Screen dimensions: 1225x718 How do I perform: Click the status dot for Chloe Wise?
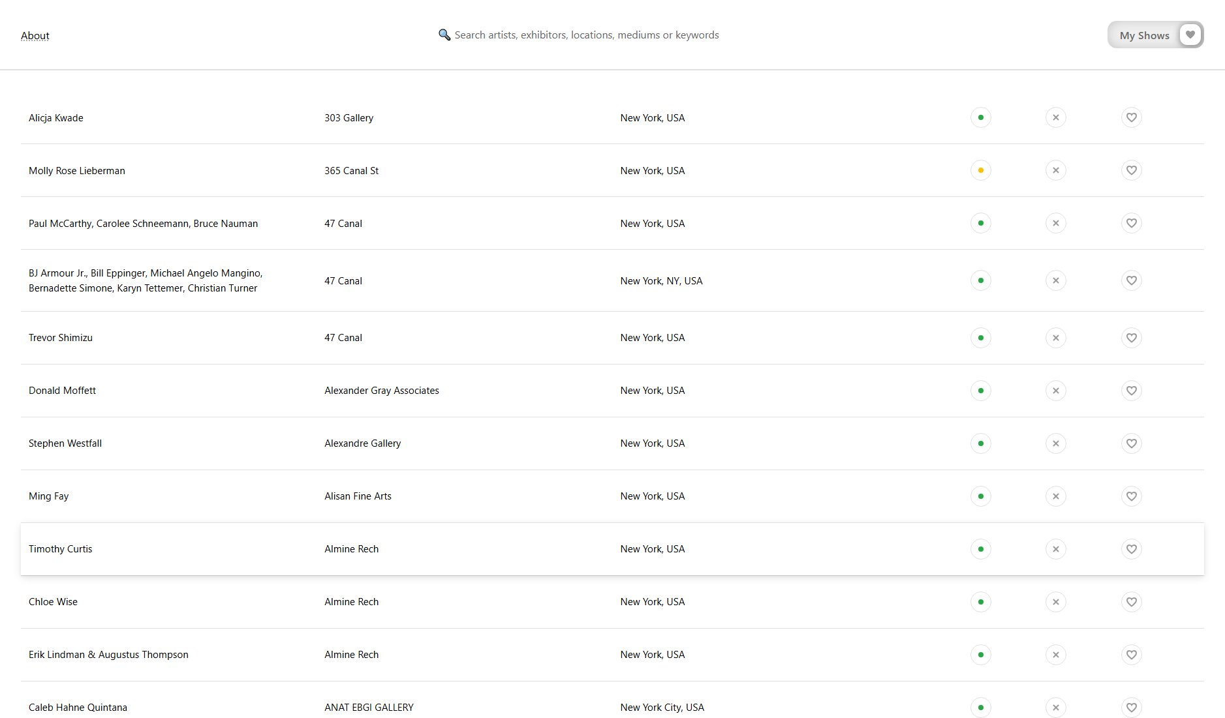point(981,602)
